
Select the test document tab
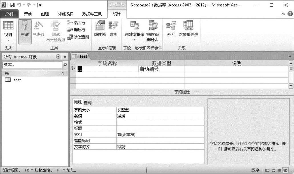[80, 56]
